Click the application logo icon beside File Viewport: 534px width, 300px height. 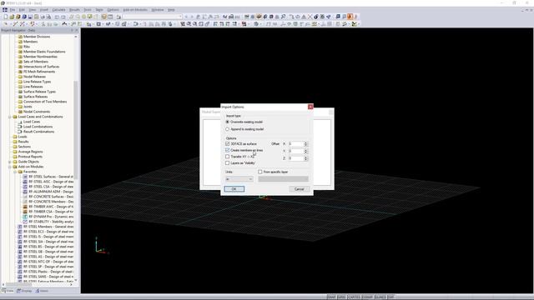(5, 10)
